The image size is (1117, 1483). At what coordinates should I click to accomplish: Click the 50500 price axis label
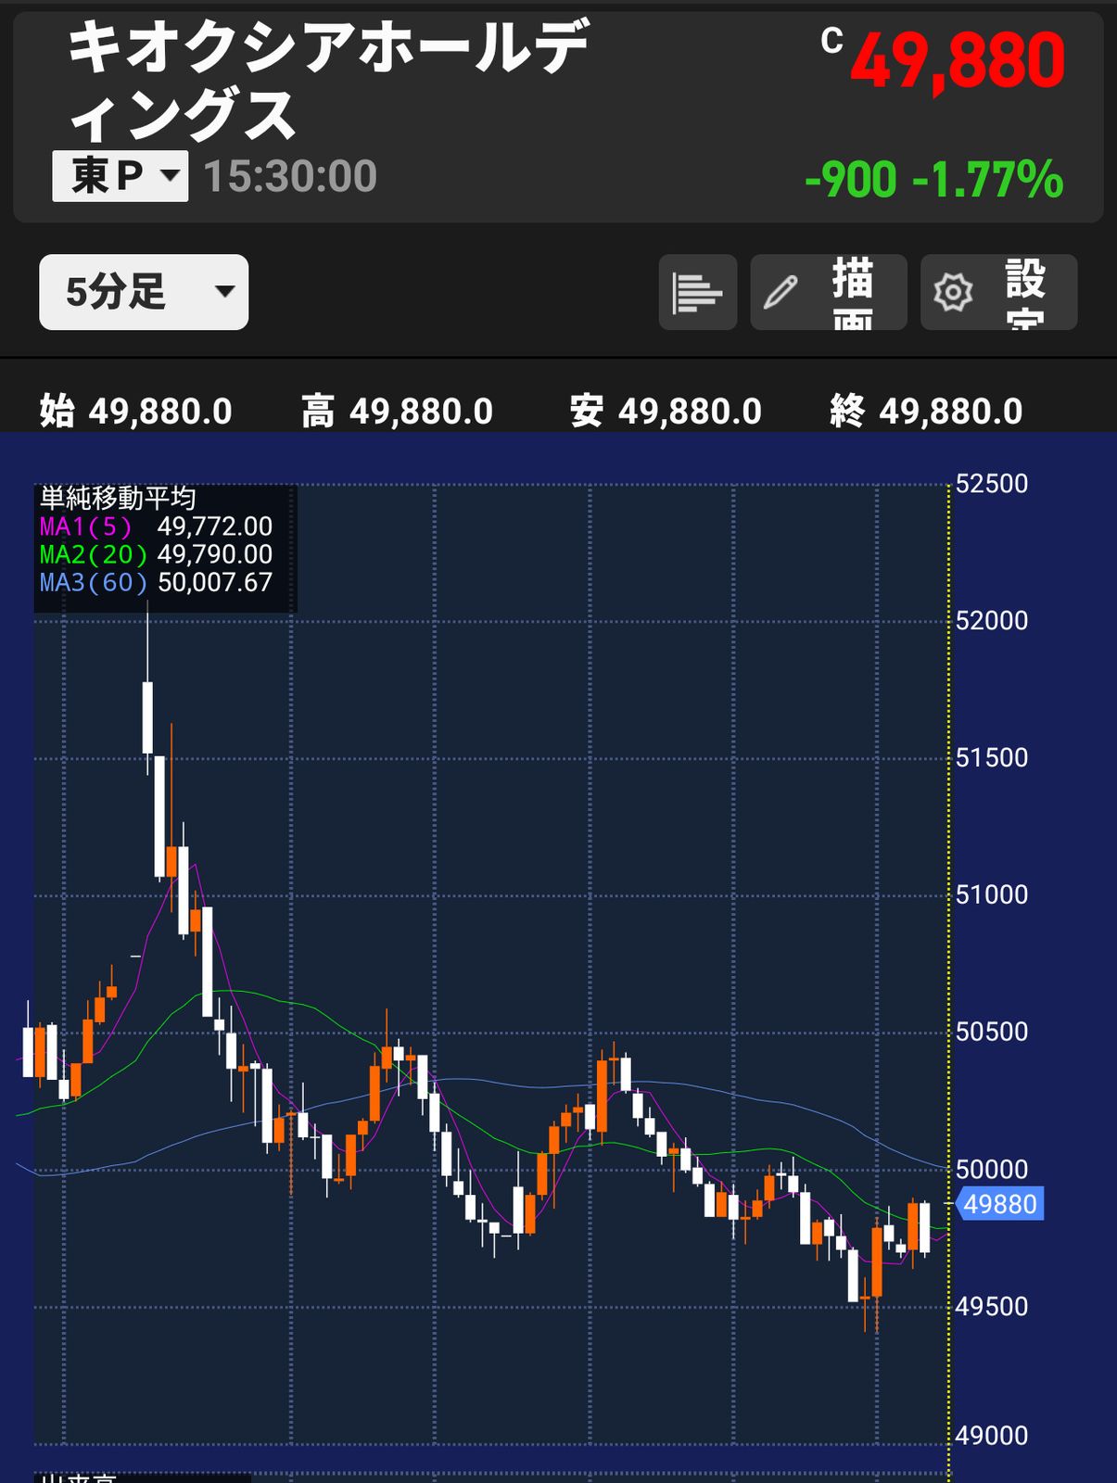click(992, 1033)
